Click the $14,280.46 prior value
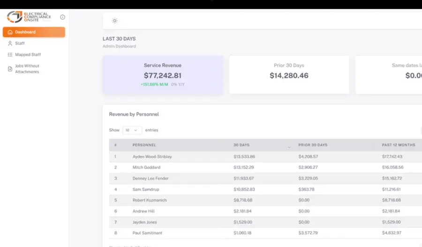422x247 pixels. point(289,76)
